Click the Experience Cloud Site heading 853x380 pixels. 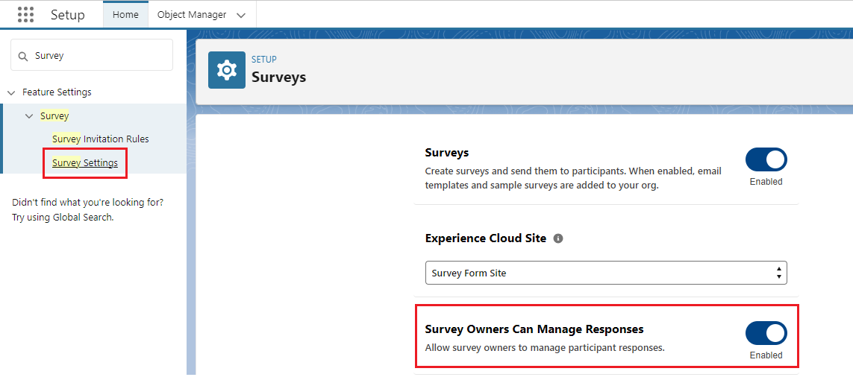click(x=486, y=238)
